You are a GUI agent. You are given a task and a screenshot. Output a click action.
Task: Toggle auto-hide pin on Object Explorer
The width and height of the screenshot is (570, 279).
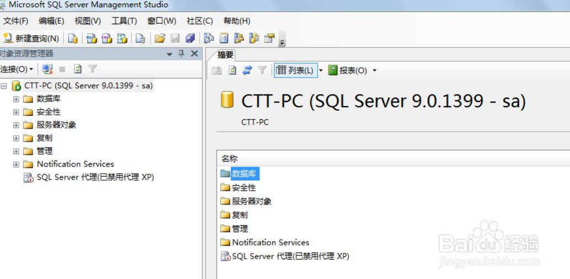coord(182,54)
